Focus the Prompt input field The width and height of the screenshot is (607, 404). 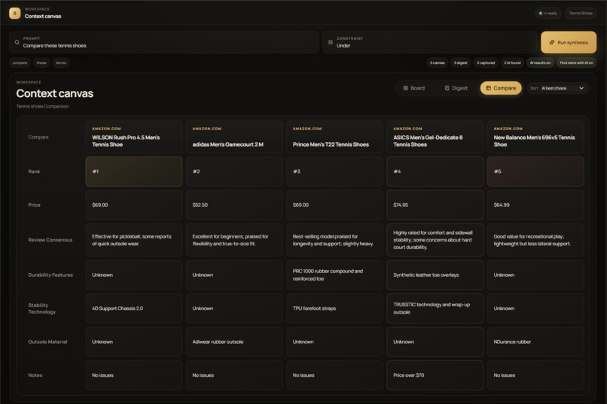[164, 43]
